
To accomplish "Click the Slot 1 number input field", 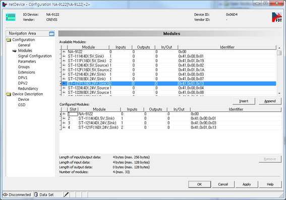I will pyautogui.click(x=73, y=114).
